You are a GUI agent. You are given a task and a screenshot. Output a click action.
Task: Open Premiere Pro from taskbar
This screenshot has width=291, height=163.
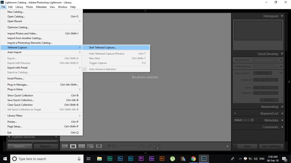(x=141, y=159)
